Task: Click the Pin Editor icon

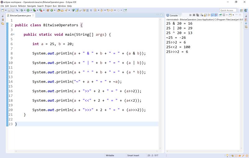Action: pyautogui.click(x=125, y=10)
